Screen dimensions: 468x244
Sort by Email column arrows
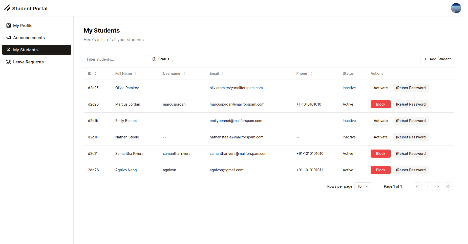point(223,74)
